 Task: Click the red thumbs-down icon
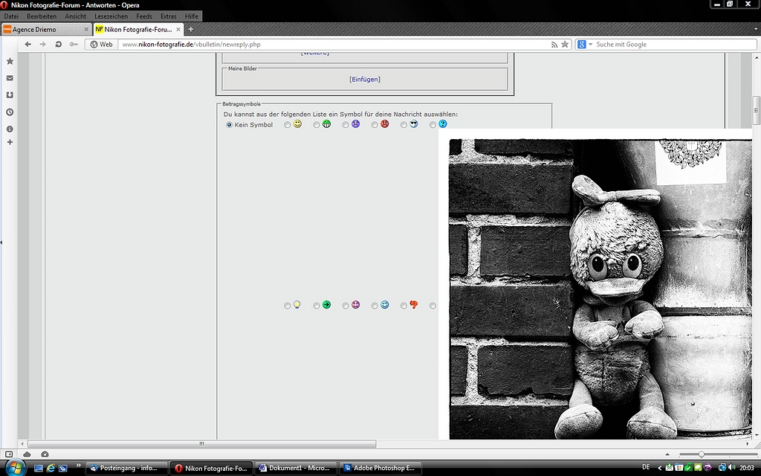[x=414, y=304]
